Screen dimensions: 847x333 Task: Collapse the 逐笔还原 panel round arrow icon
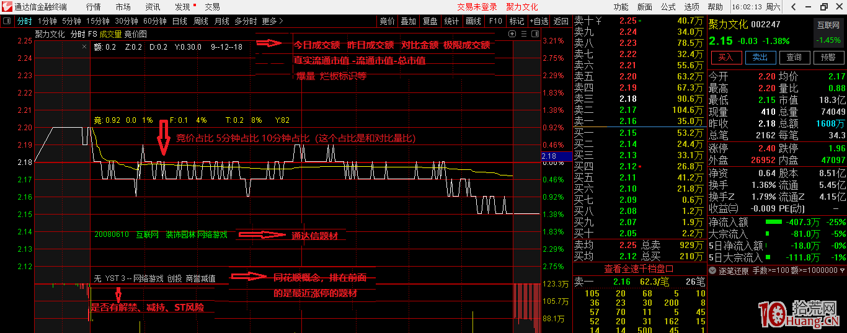coord(713,271)
